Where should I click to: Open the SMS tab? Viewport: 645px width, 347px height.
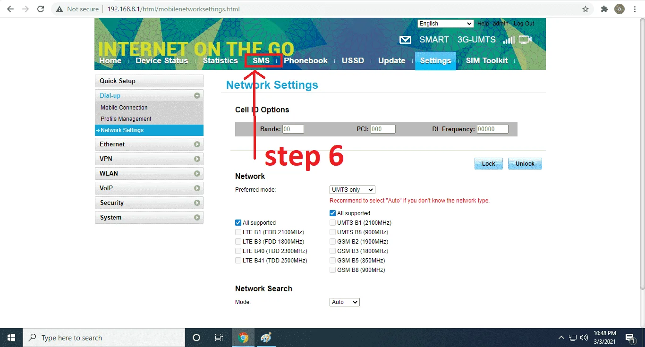[x=261, y=60]
